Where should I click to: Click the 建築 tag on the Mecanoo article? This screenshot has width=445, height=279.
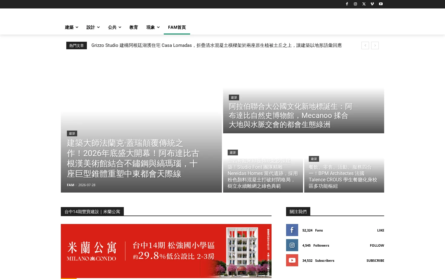234,97
